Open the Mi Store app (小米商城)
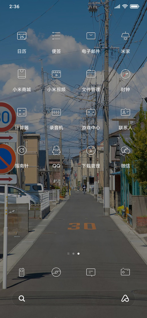The image size is (147, 318). 22,74
